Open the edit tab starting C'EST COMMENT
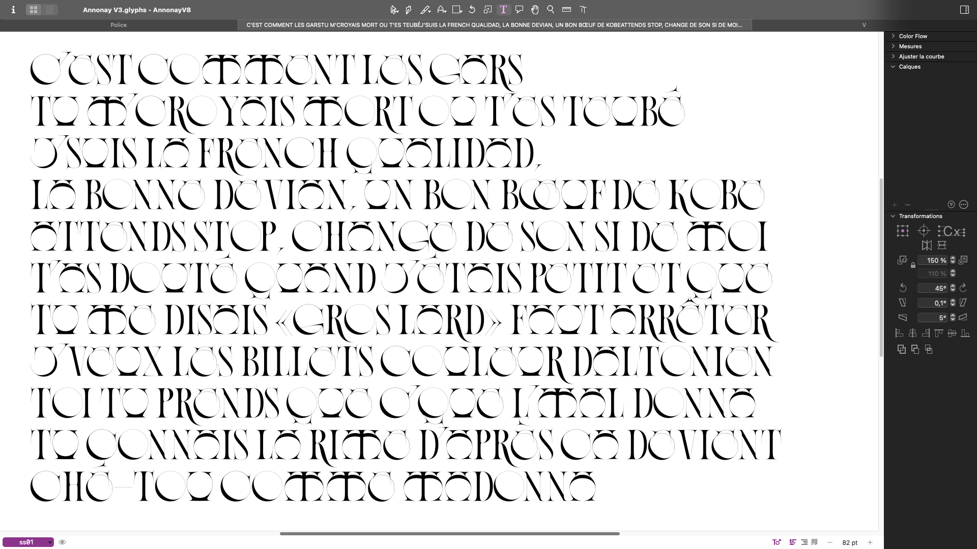 [x=494, y=25]
